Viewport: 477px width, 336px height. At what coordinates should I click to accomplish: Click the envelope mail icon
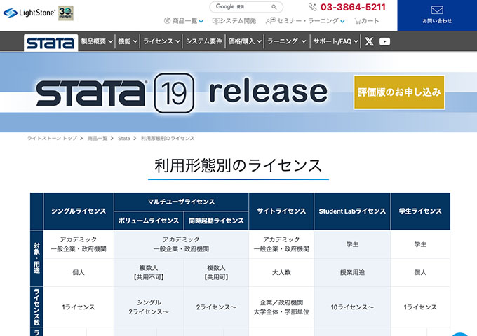click(x=437, y=10)
